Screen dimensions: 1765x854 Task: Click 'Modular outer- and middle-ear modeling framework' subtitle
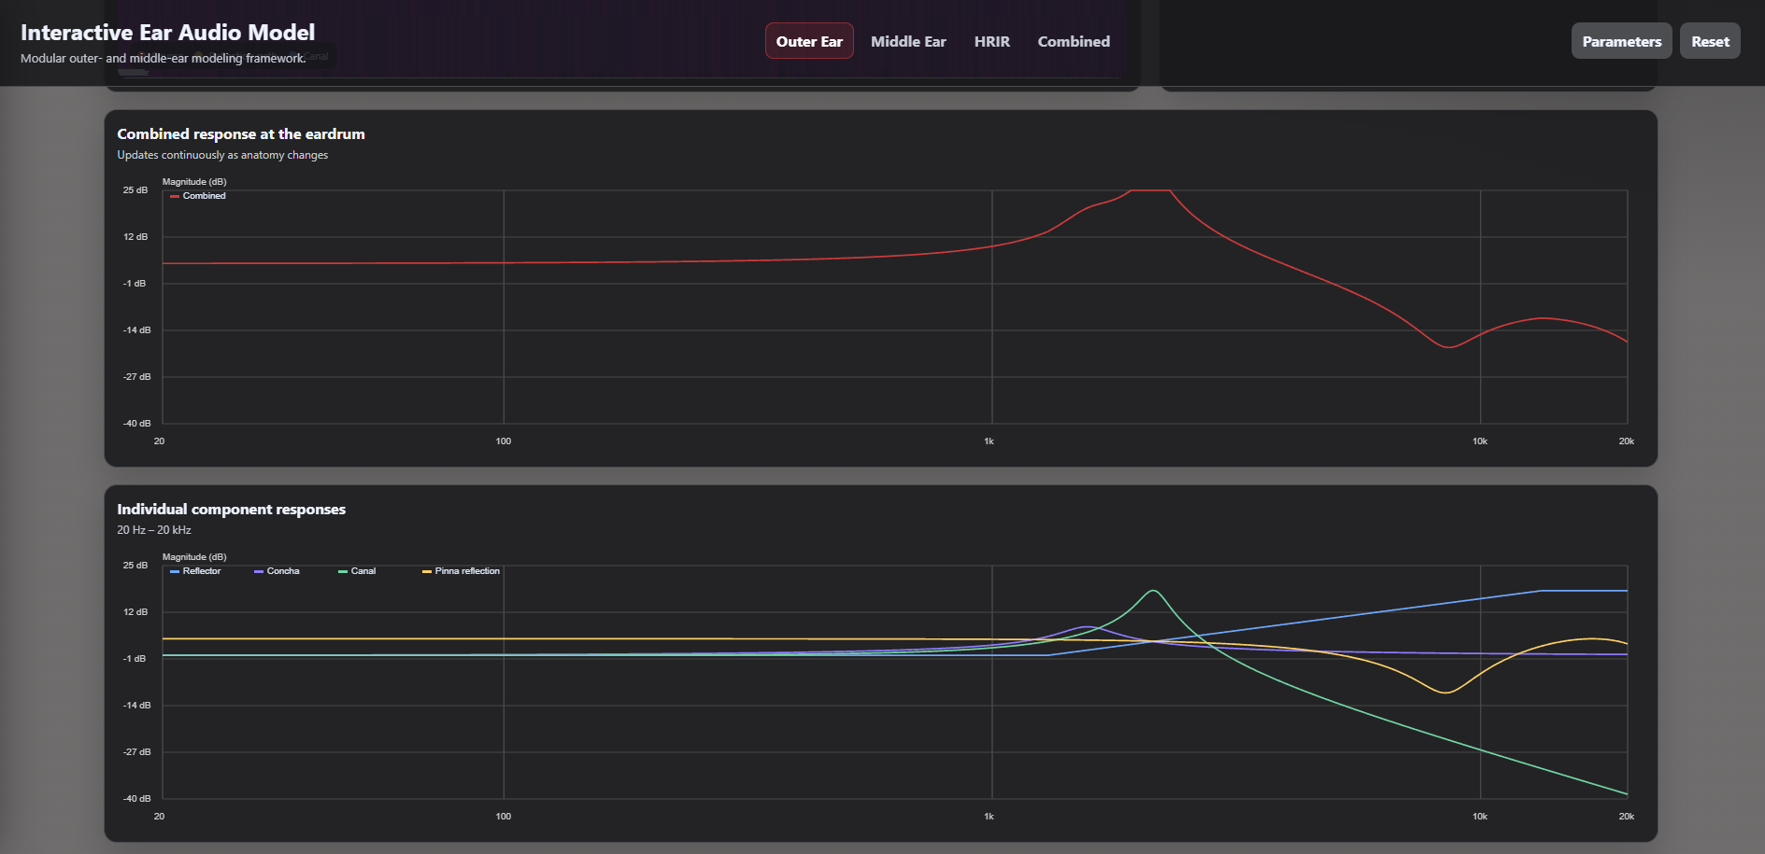(164, 58)
